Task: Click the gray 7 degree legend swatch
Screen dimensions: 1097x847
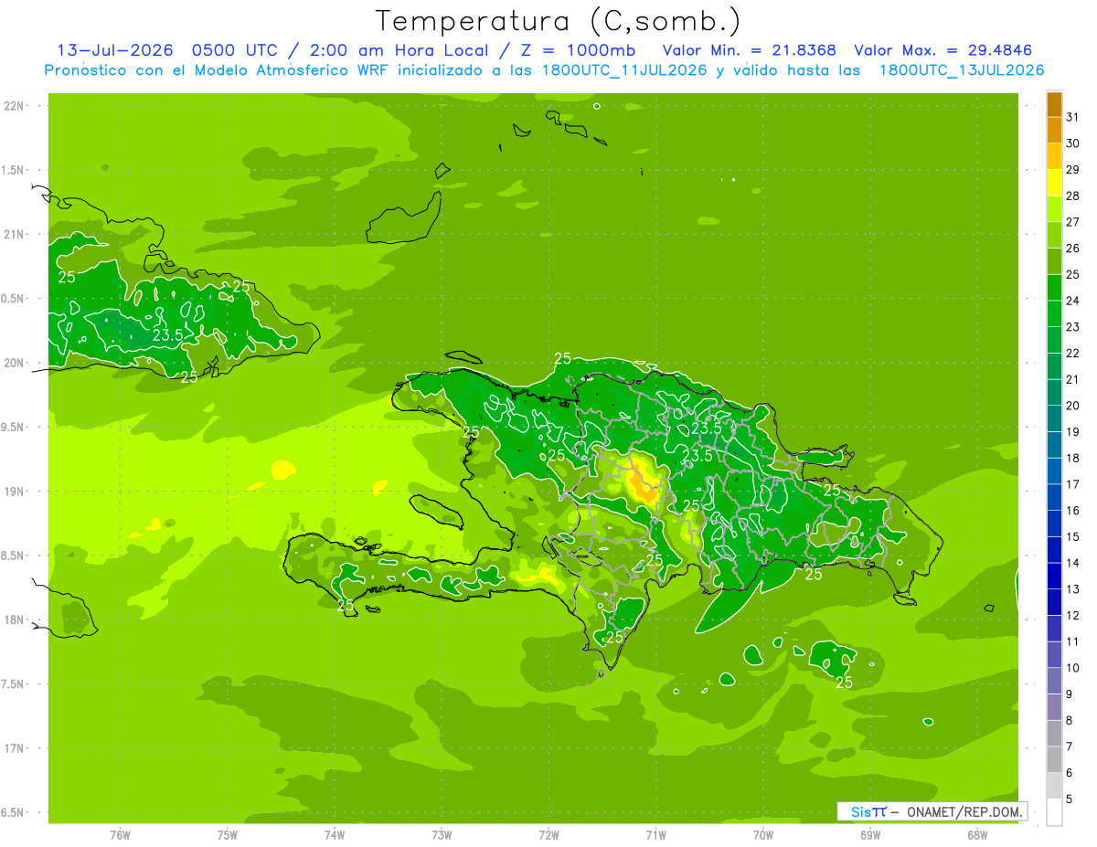Action: [1054, 734]
